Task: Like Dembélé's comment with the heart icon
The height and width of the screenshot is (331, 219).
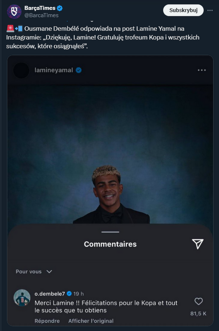Action: (198, 301)
